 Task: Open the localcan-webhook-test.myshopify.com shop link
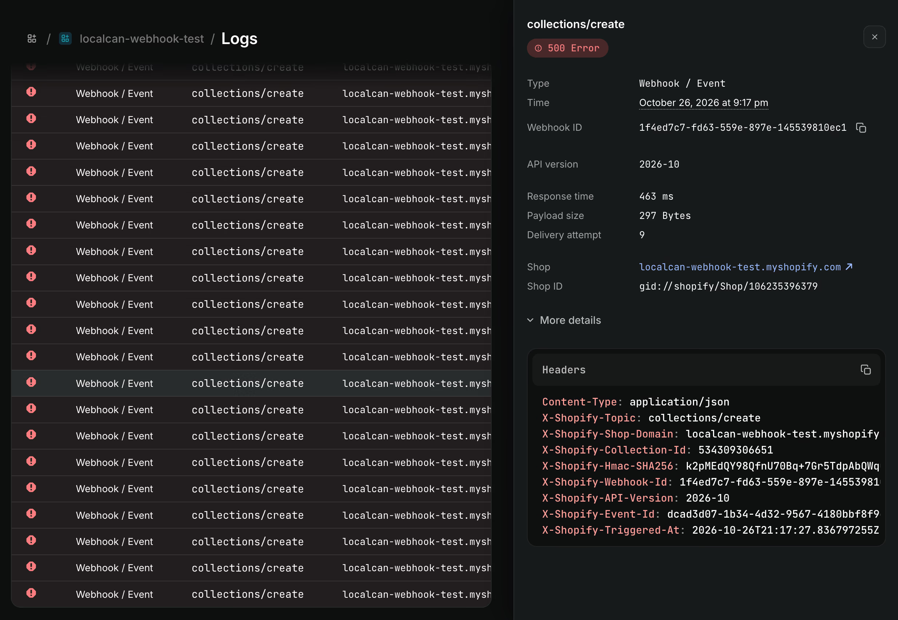[746, 267]
